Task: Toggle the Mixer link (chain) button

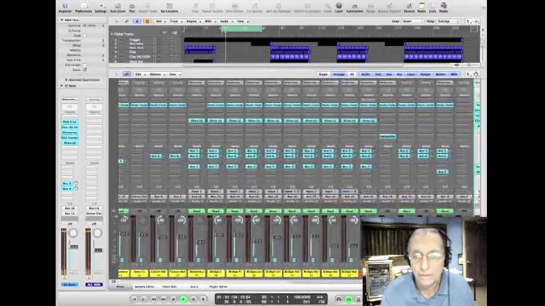Action: click(126, 74)
